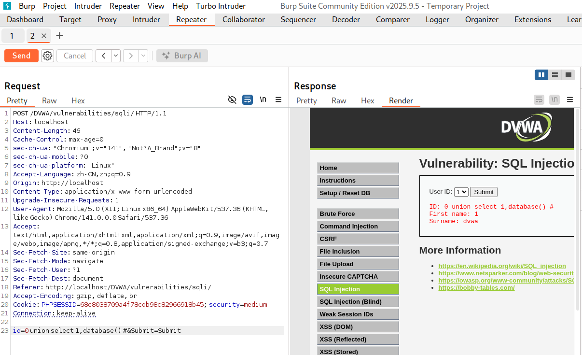Open DVWA Brute Force page
This screenshot has height=355, width=582.
click(358, 213)
